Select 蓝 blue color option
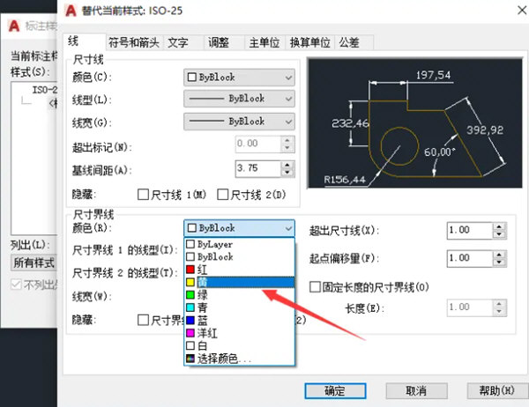This screenshot has width=529, height=407. [240, 321]
